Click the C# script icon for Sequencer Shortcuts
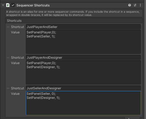Screen dimensions: 146x119 pos(8,5)
